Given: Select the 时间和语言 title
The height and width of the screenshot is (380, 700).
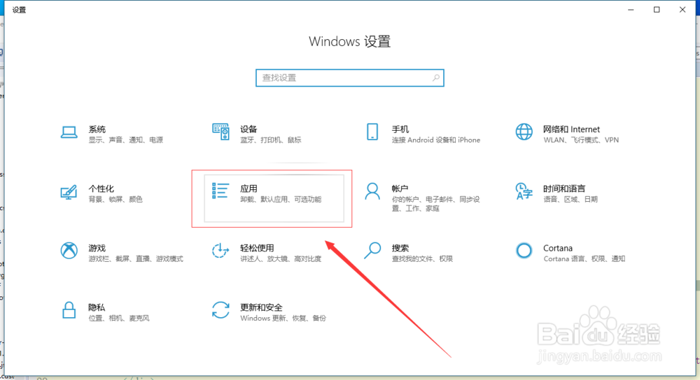Looking at the screenshot, I should point(564,189).
